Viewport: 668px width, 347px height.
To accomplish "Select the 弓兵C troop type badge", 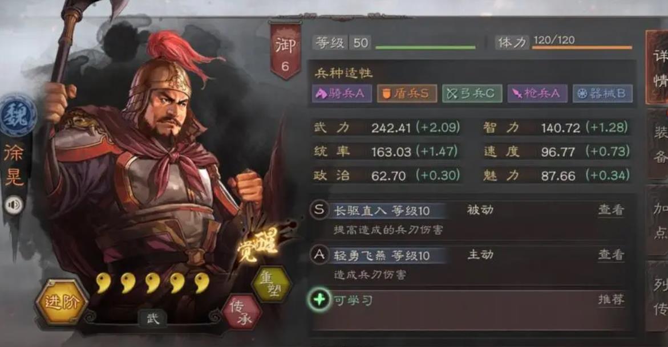I will 472,93.
